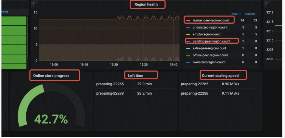285x138 pixels.
Task: Click the 8.90 MB/s speed value
Action: [x=230, y=84]
